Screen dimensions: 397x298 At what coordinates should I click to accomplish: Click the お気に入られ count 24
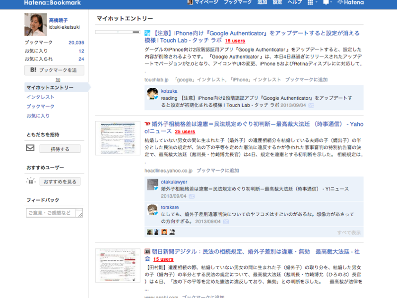pos(81,59)
